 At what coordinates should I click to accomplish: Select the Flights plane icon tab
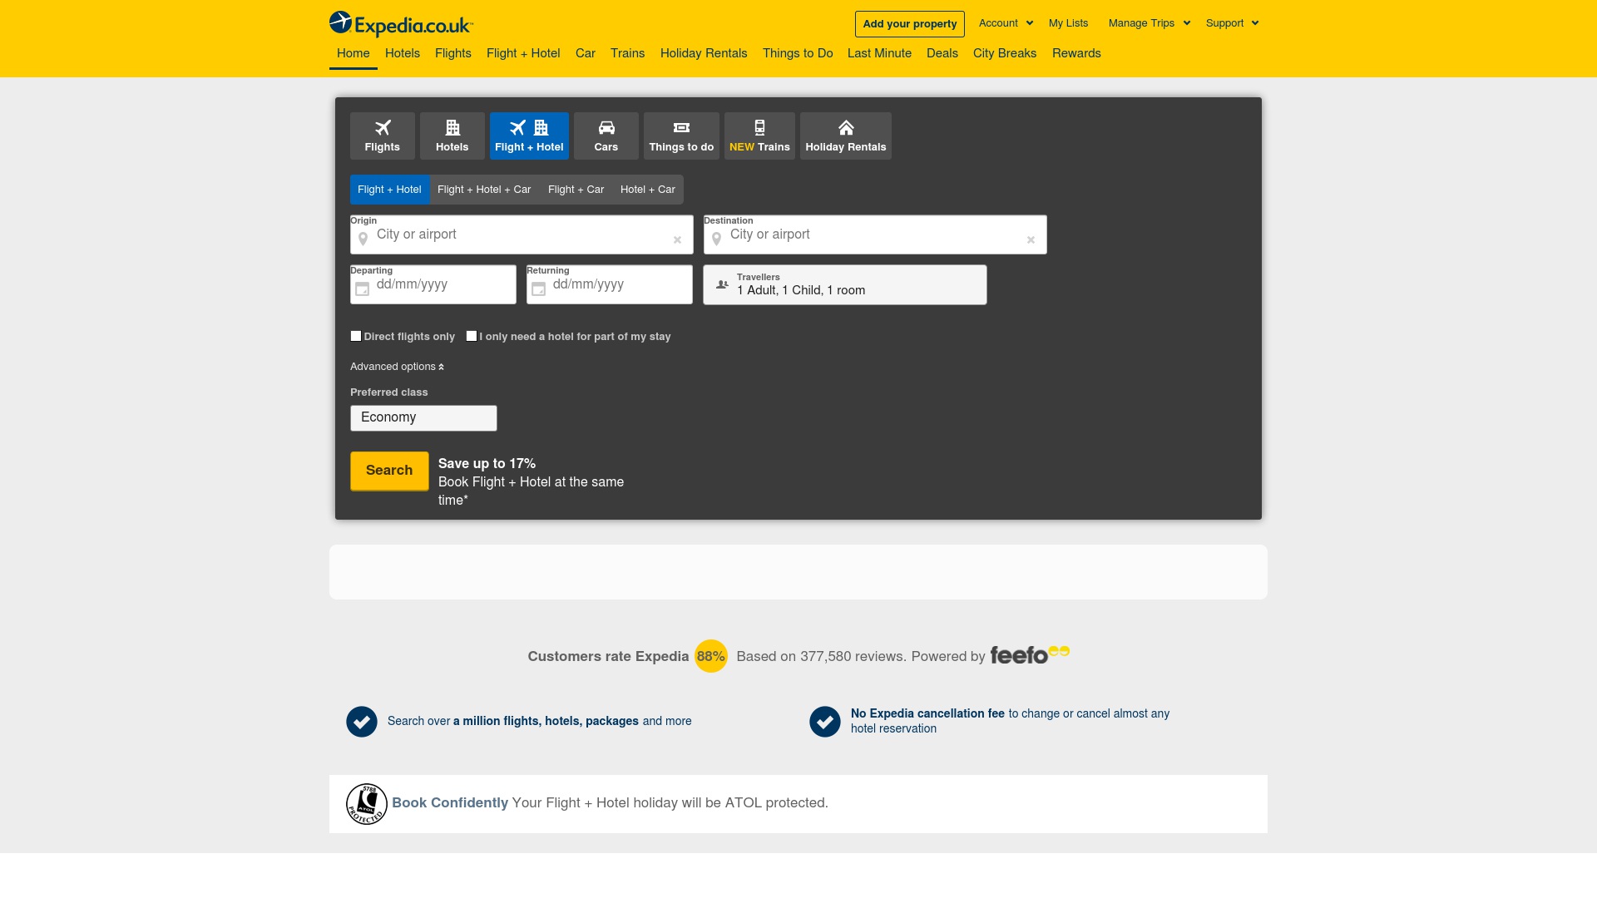(x=383, y=136)
